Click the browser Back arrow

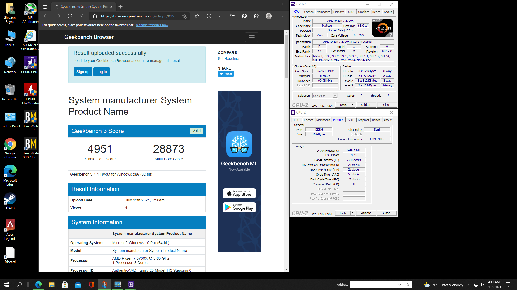[46, 16]
